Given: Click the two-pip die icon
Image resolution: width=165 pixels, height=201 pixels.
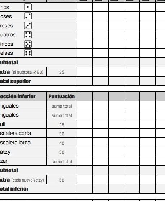Looking at the screenshot, I should click(x=28, y=16).
